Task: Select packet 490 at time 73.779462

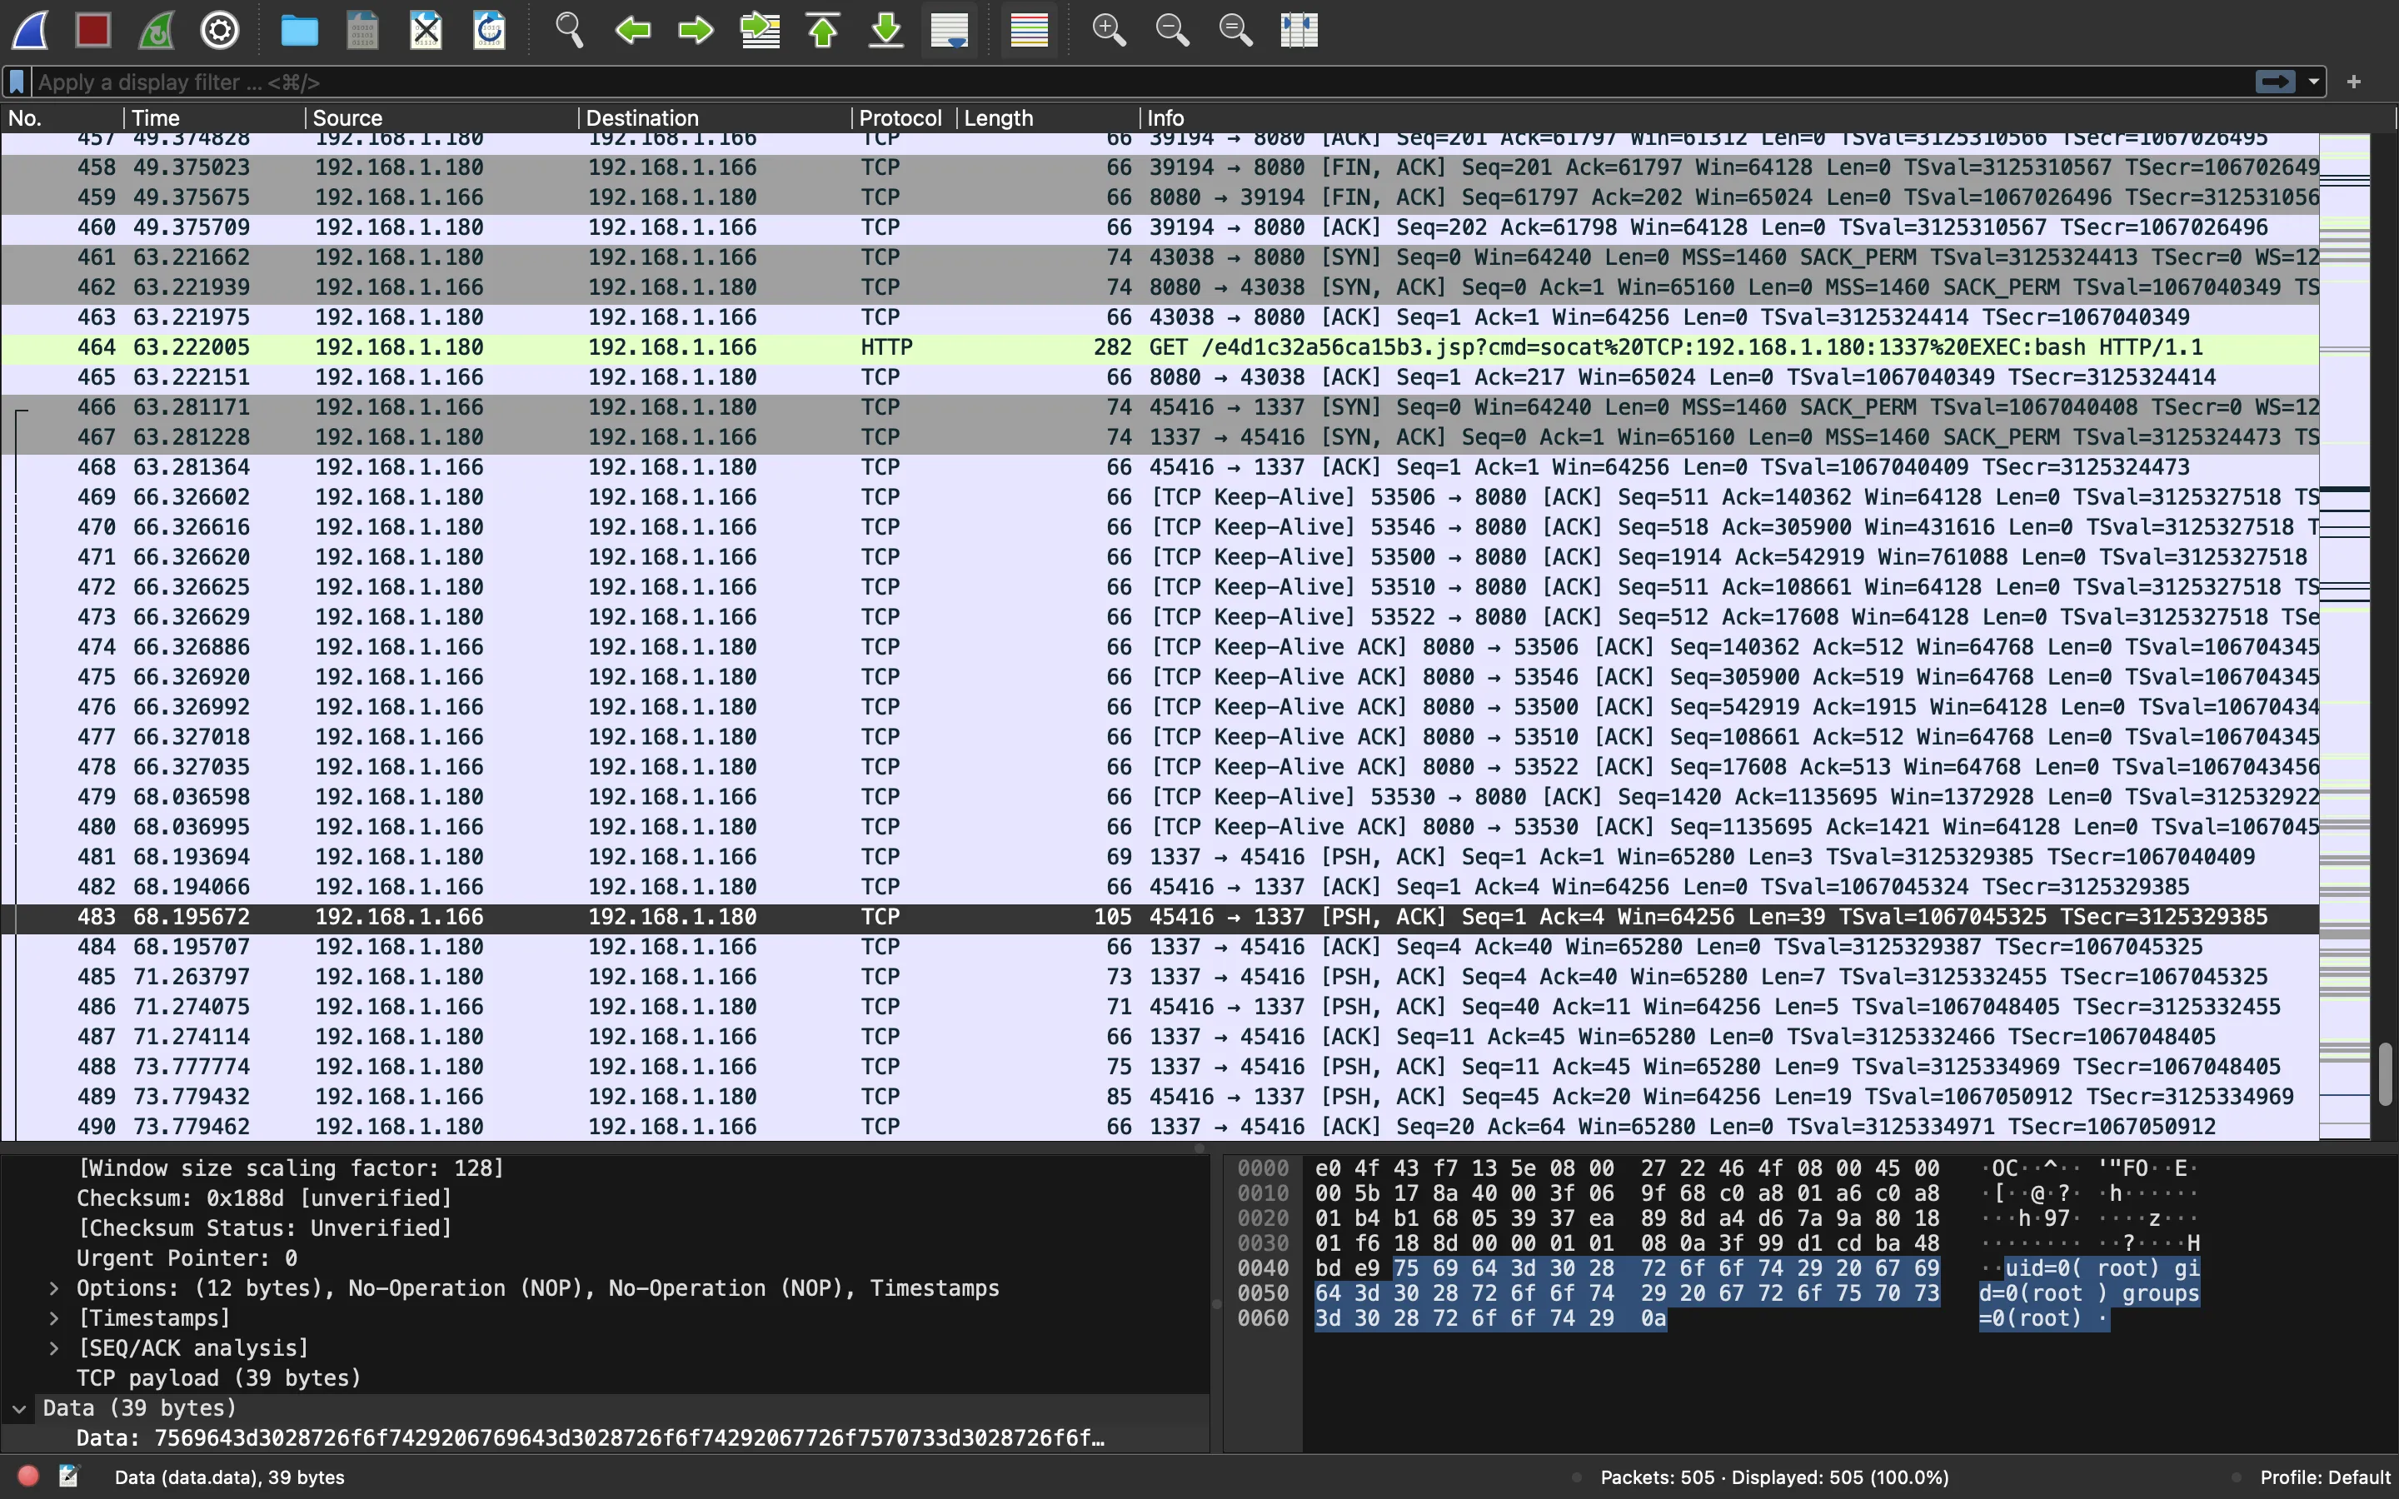Action: [1160, 1126]
